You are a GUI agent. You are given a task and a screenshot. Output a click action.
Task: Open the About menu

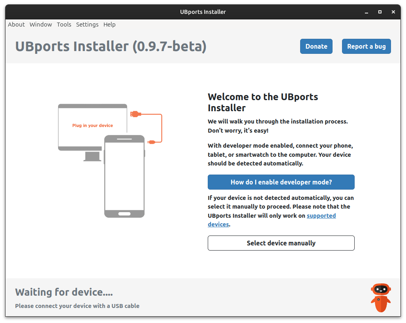click(x=16, y=25)
